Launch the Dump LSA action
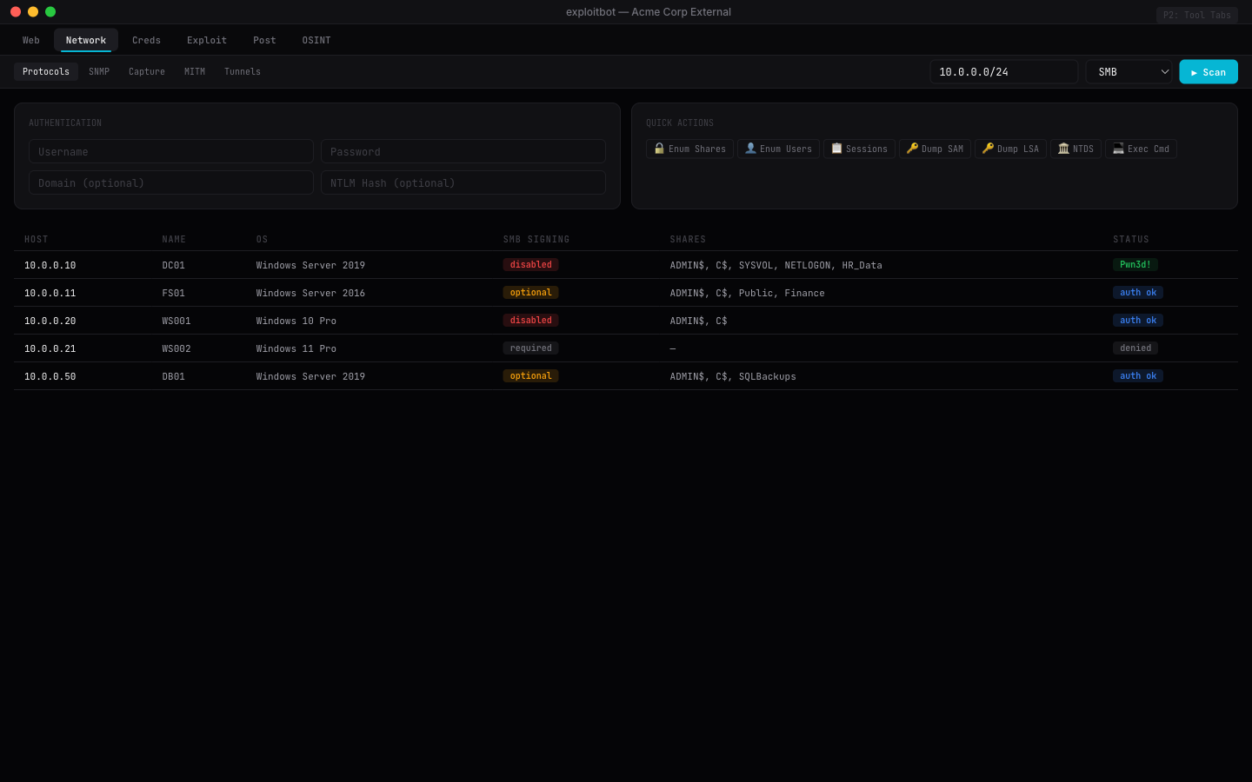Screen dimensions: 1252x782 tap(1010, 149)
